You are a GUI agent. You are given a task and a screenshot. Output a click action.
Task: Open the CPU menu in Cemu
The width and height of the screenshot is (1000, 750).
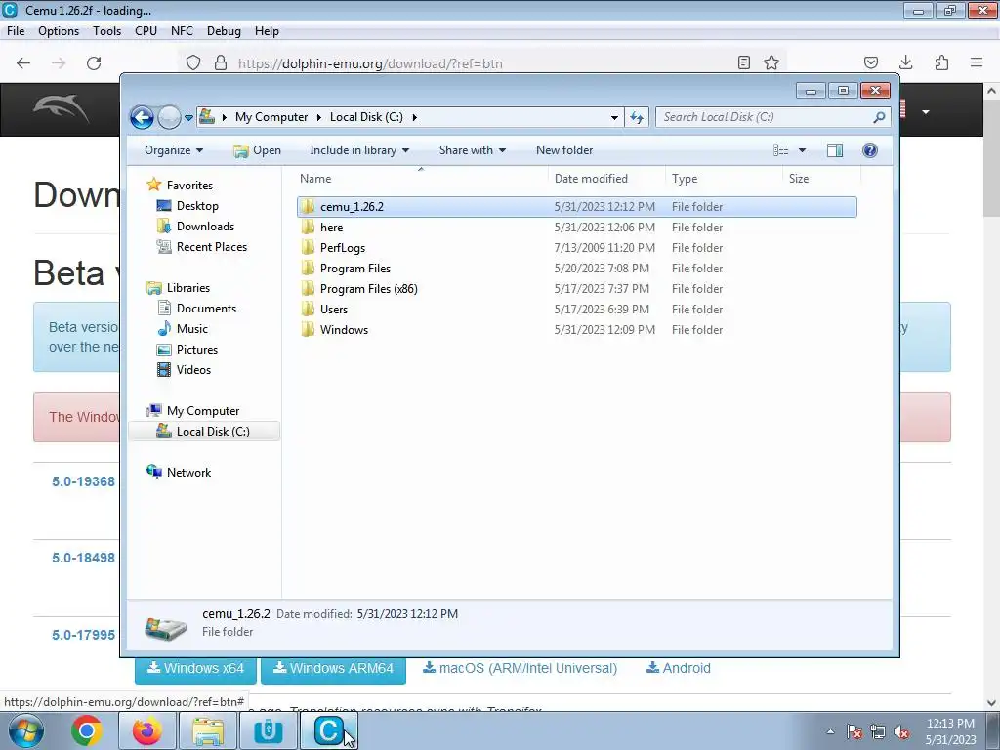(x=146, y=30)
